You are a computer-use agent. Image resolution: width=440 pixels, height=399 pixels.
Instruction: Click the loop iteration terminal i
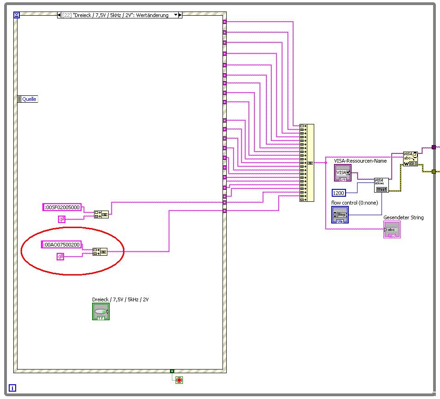coord(12,388)
